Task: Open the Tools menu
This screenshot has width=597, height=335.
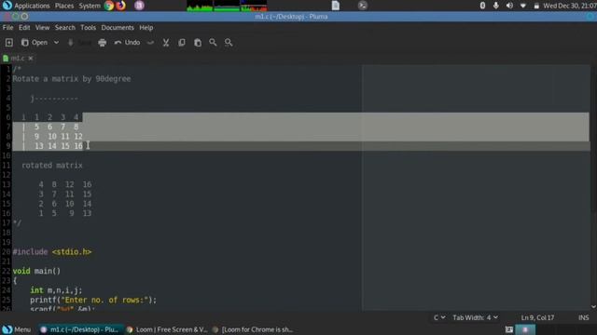Action: point(88,28)
